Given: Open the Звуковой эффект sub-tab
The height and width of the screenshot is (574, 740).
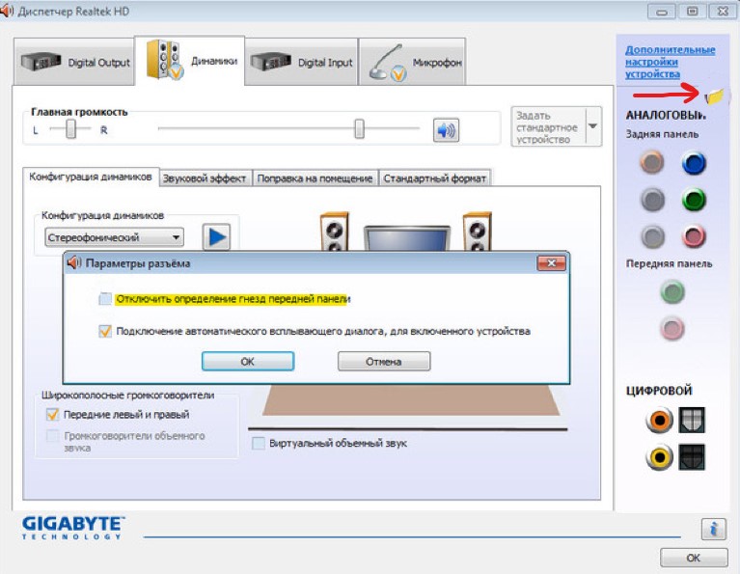Looking at the screenshot, I should [205, 178].
